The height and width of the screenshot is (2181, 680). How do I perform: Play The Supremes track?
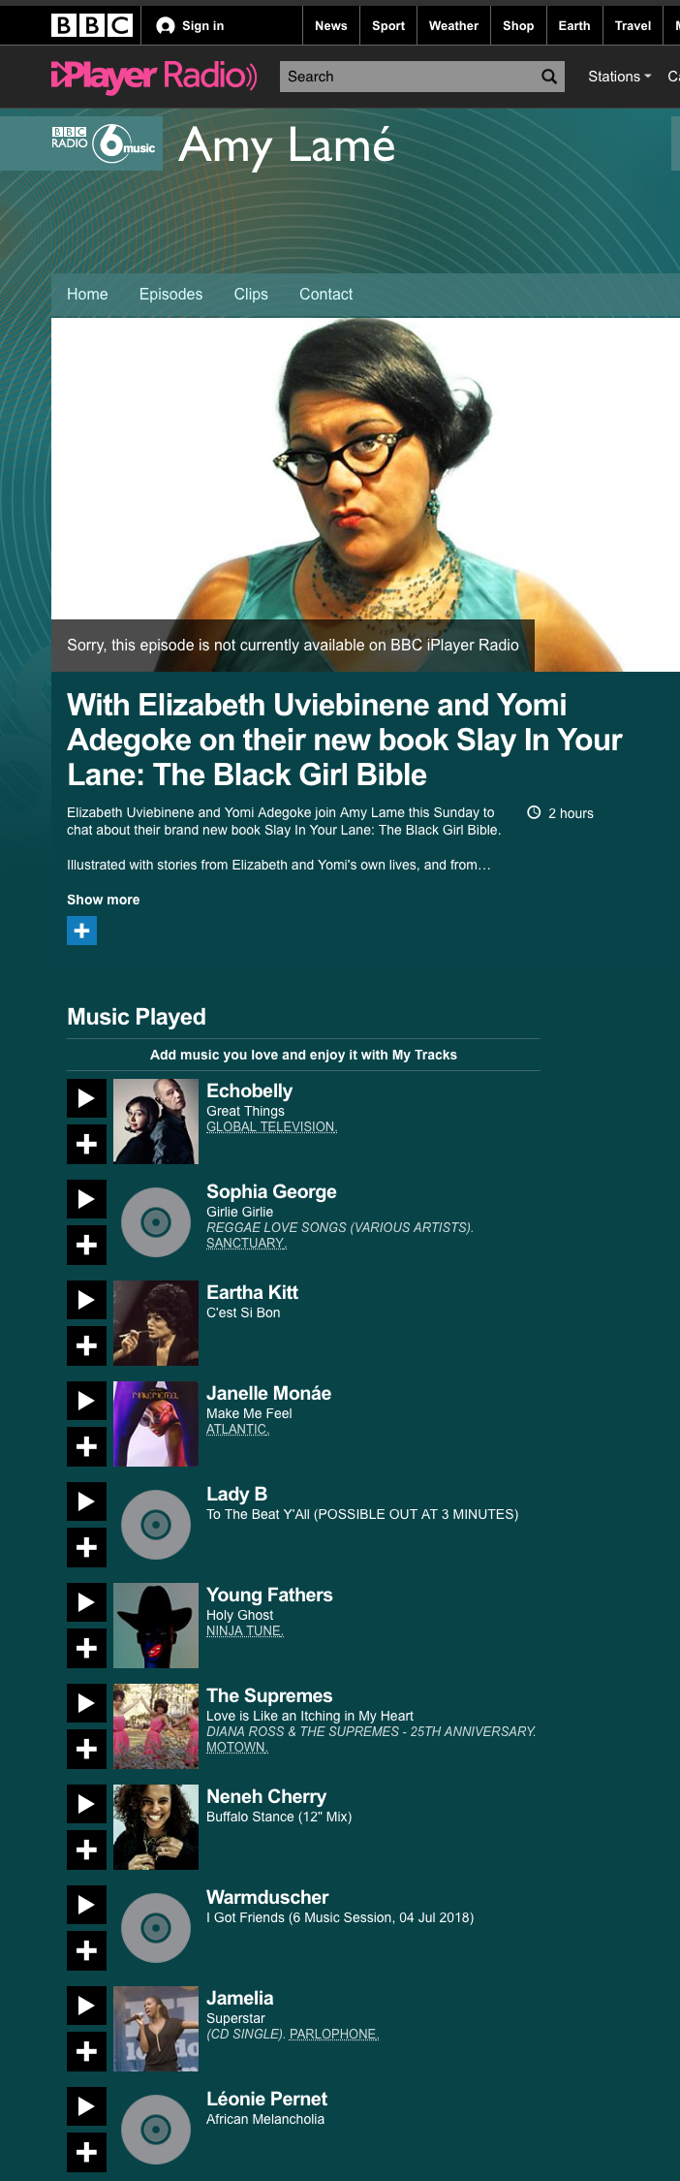pyautogui.click(x=86, y=1703)
